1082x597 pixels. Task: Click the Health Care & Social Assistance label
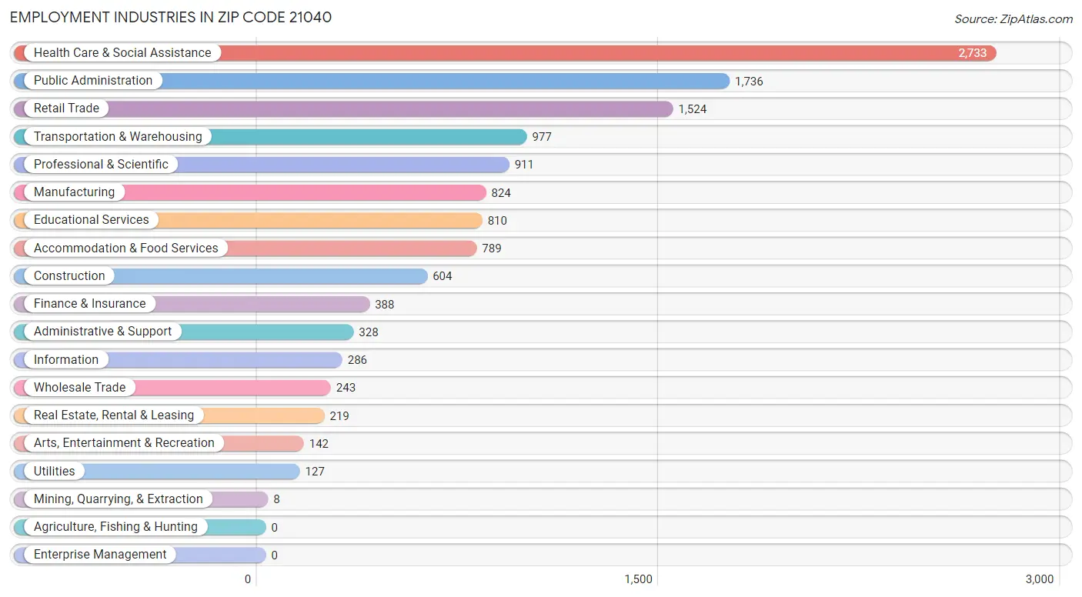click(x=122, y=53)
